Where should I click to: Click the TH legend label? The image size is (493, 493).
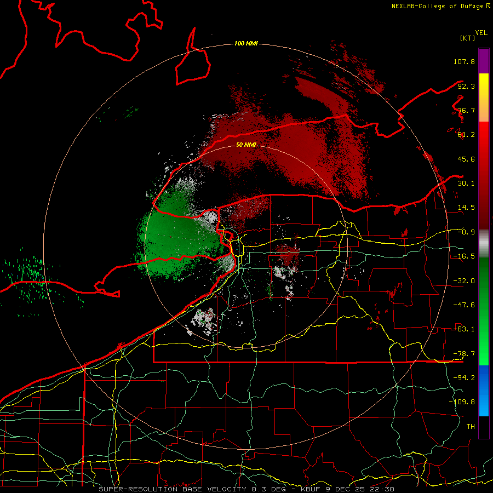(x=471, y=426)
